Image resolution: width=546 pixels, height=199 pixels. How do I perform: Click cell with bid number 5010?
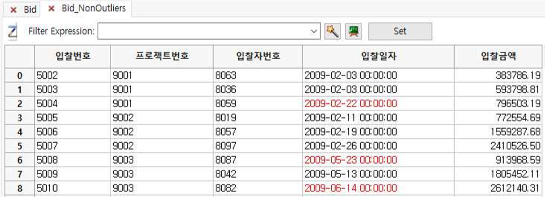tap(72, 188)
